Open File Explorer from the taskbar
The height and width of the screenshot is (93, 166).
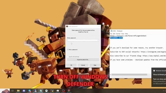18,91
